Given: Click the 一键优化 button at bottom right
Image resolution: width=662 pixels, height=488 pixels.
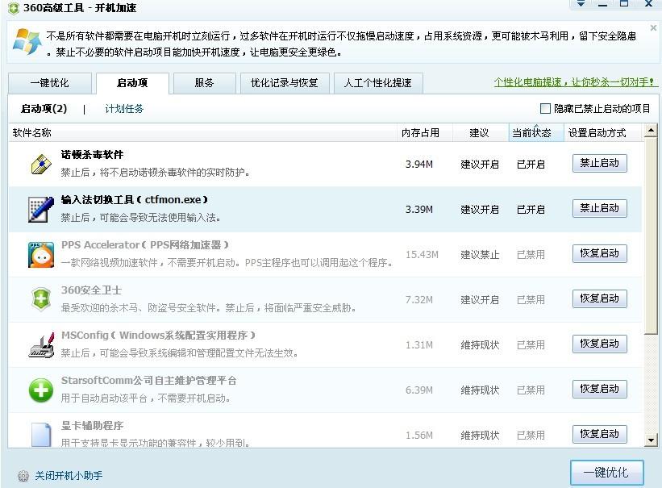Looking at the screenshot, I should pos(606,473).
